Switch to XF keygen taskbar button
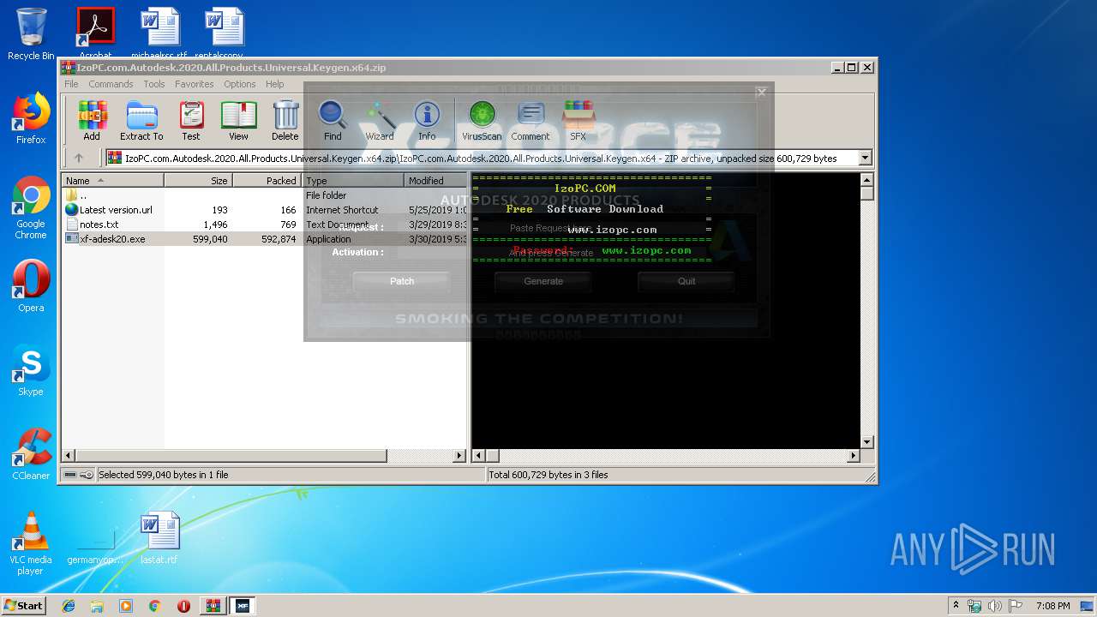1097x617 pixels. (x=243, y=605)
